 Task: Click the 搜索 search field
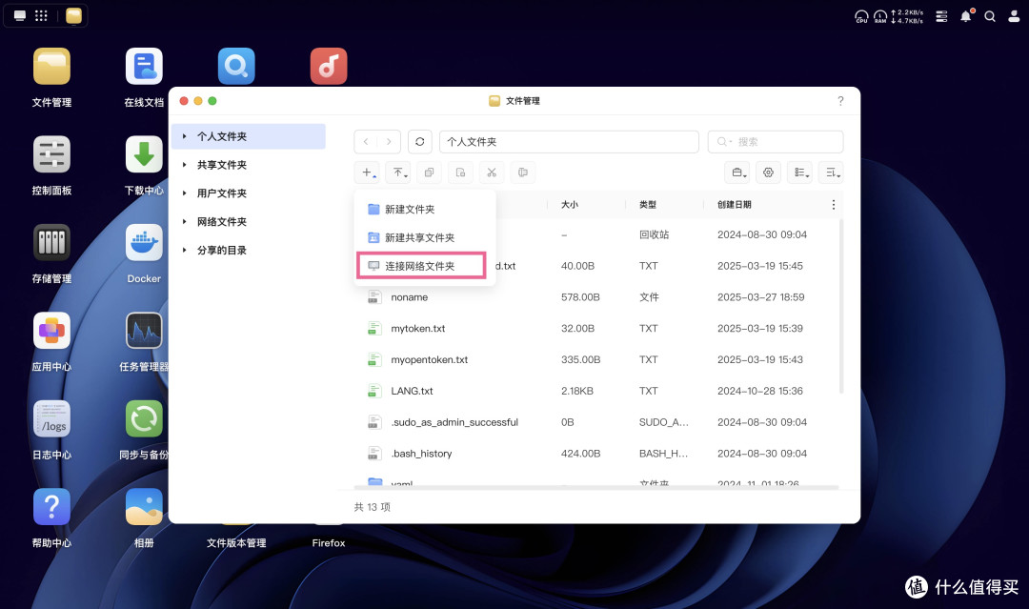click(x=776, y=142)
